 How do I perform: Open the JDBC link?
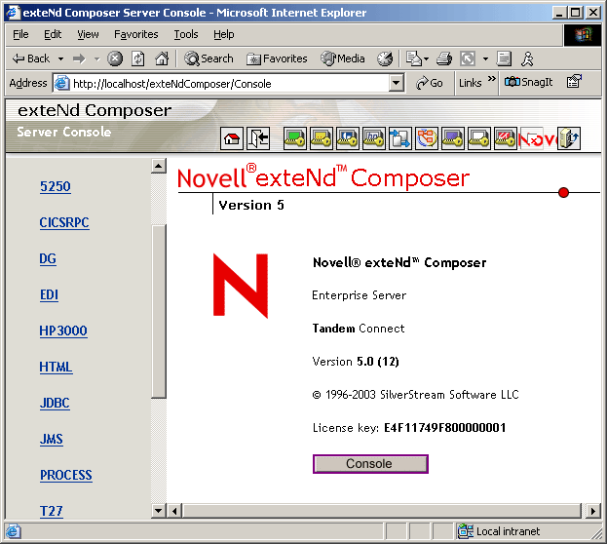[x=55, y=403]
